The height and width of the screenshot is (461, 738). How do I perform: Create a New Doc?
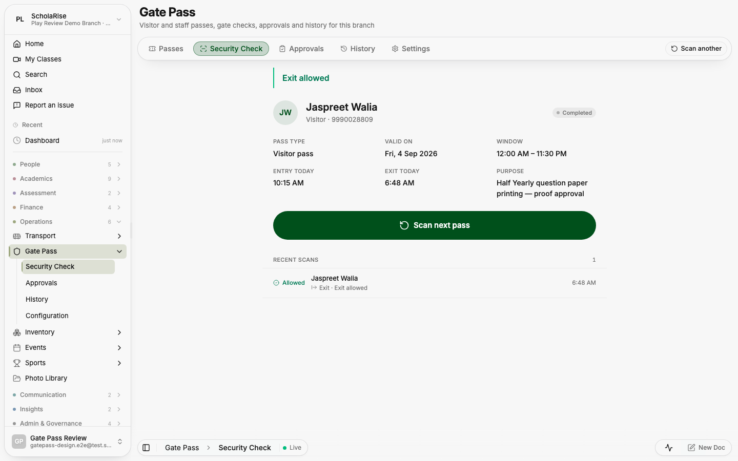[x=706, y=448]
